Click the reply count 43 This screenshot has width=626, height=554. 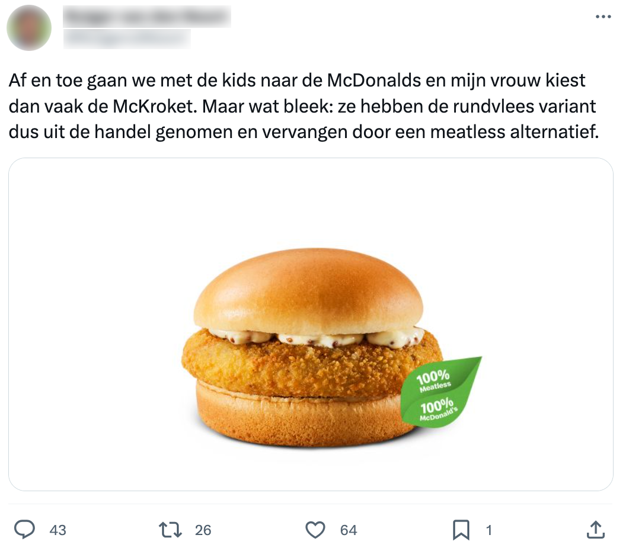(58, 530)
